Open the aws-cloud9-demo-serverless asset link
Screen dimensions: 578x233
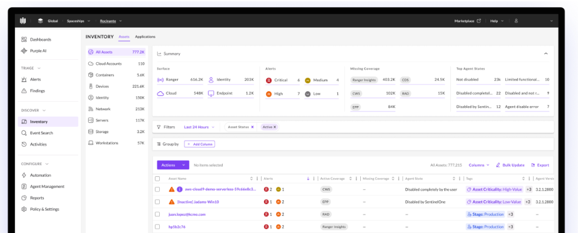[x=220, y=189]
